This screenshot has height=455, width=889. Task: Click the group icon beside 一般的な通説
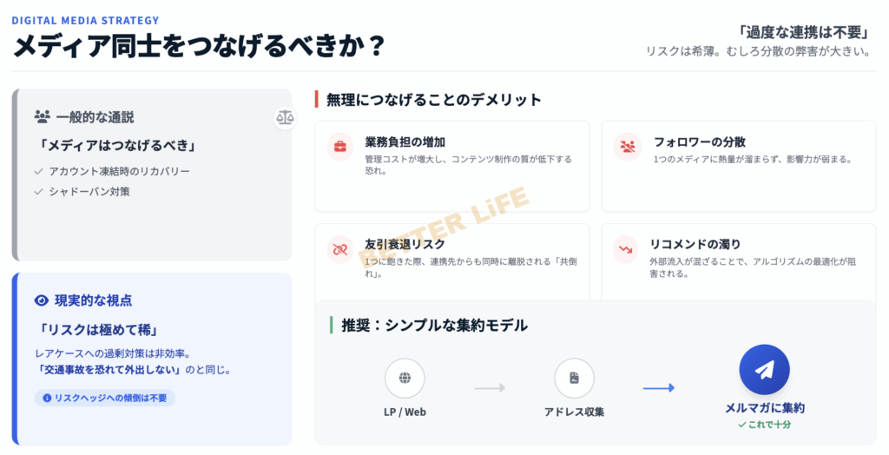tap(42, 116)
